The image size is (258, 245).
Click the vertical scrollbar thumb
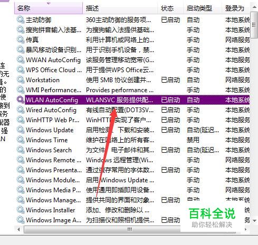[254, 25]
